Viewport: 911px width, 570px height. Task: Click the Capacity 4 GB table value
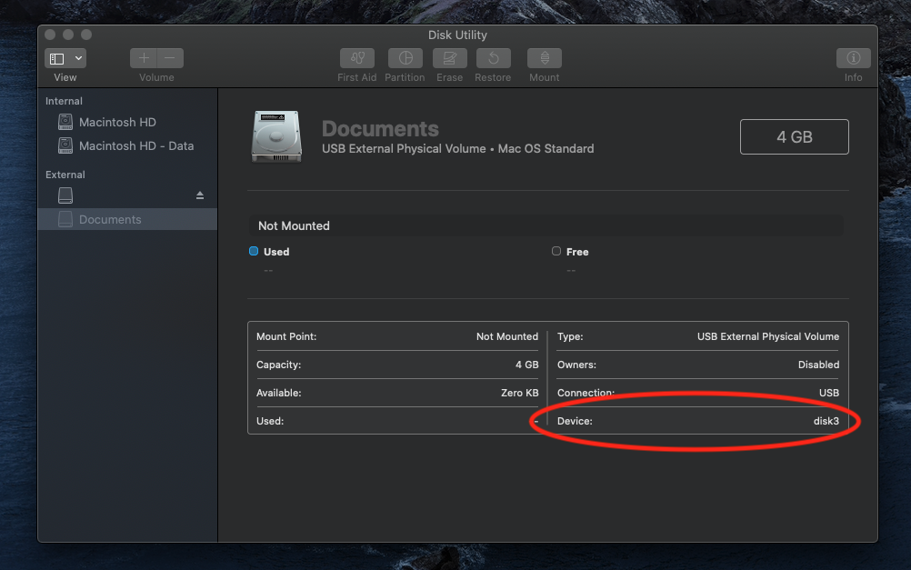(526, 365)
